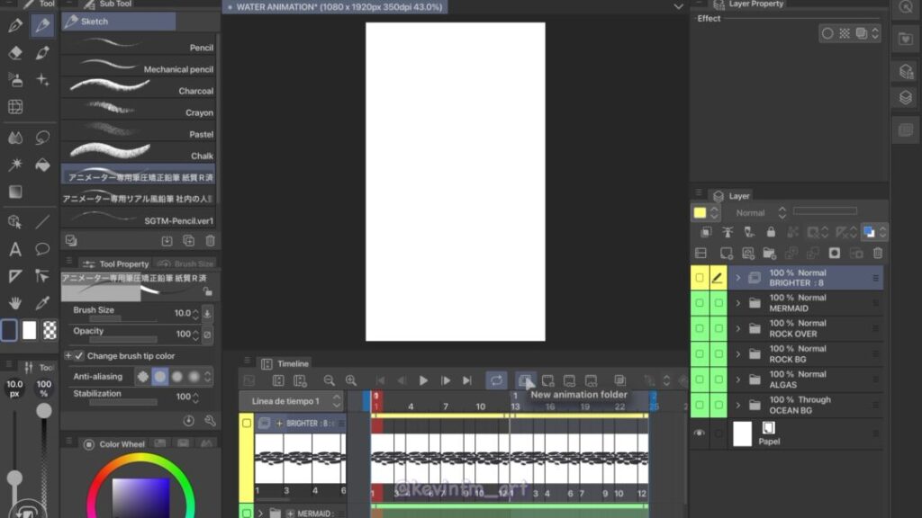The height and width of the screenshot is (518, 922).
Task: Select the Fill bucket tool
Action: [42, 165]
